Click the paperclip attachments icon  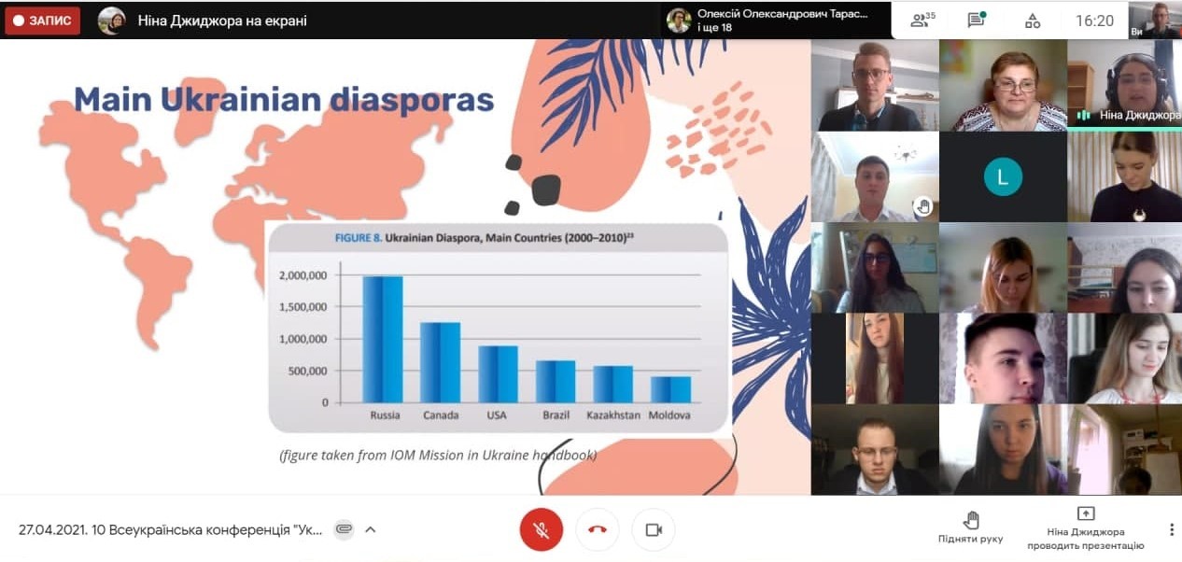[344, 529]
